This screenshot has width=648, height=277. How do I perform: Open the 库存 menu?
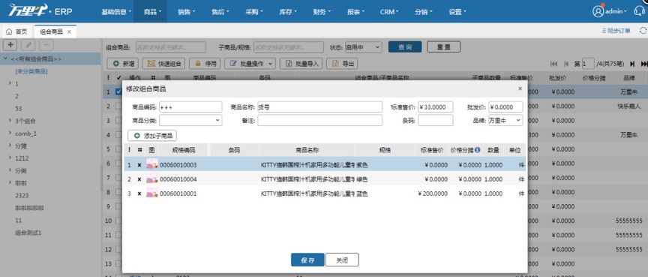pos(288,11)
